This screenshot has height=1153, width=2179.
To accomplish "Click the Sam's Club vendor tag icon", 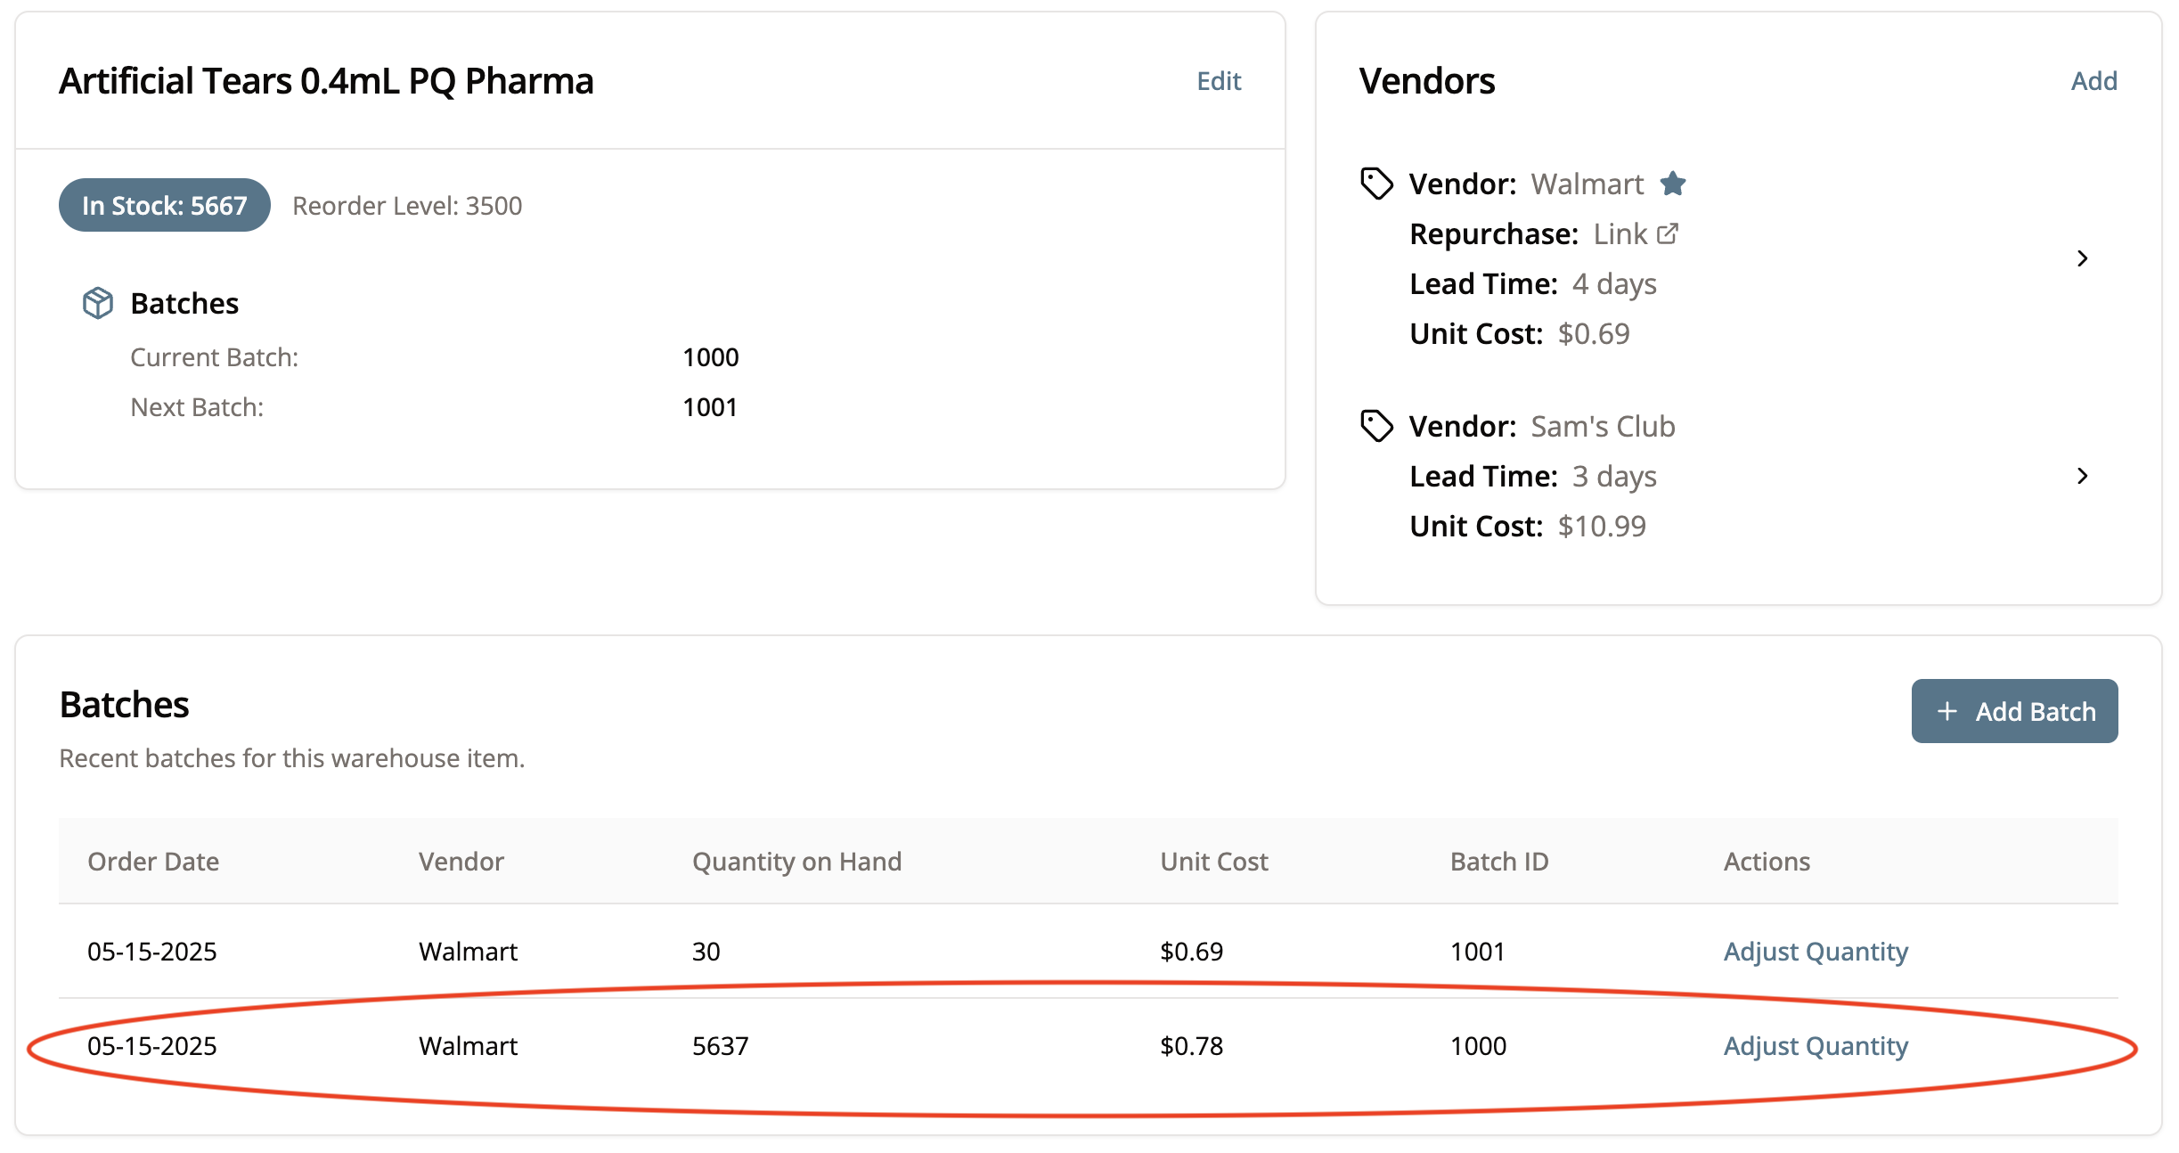I will (1376, 426).
